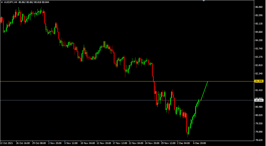Click the 82.810 price axis label
266x146 pixels.
[x=259, y=65]
